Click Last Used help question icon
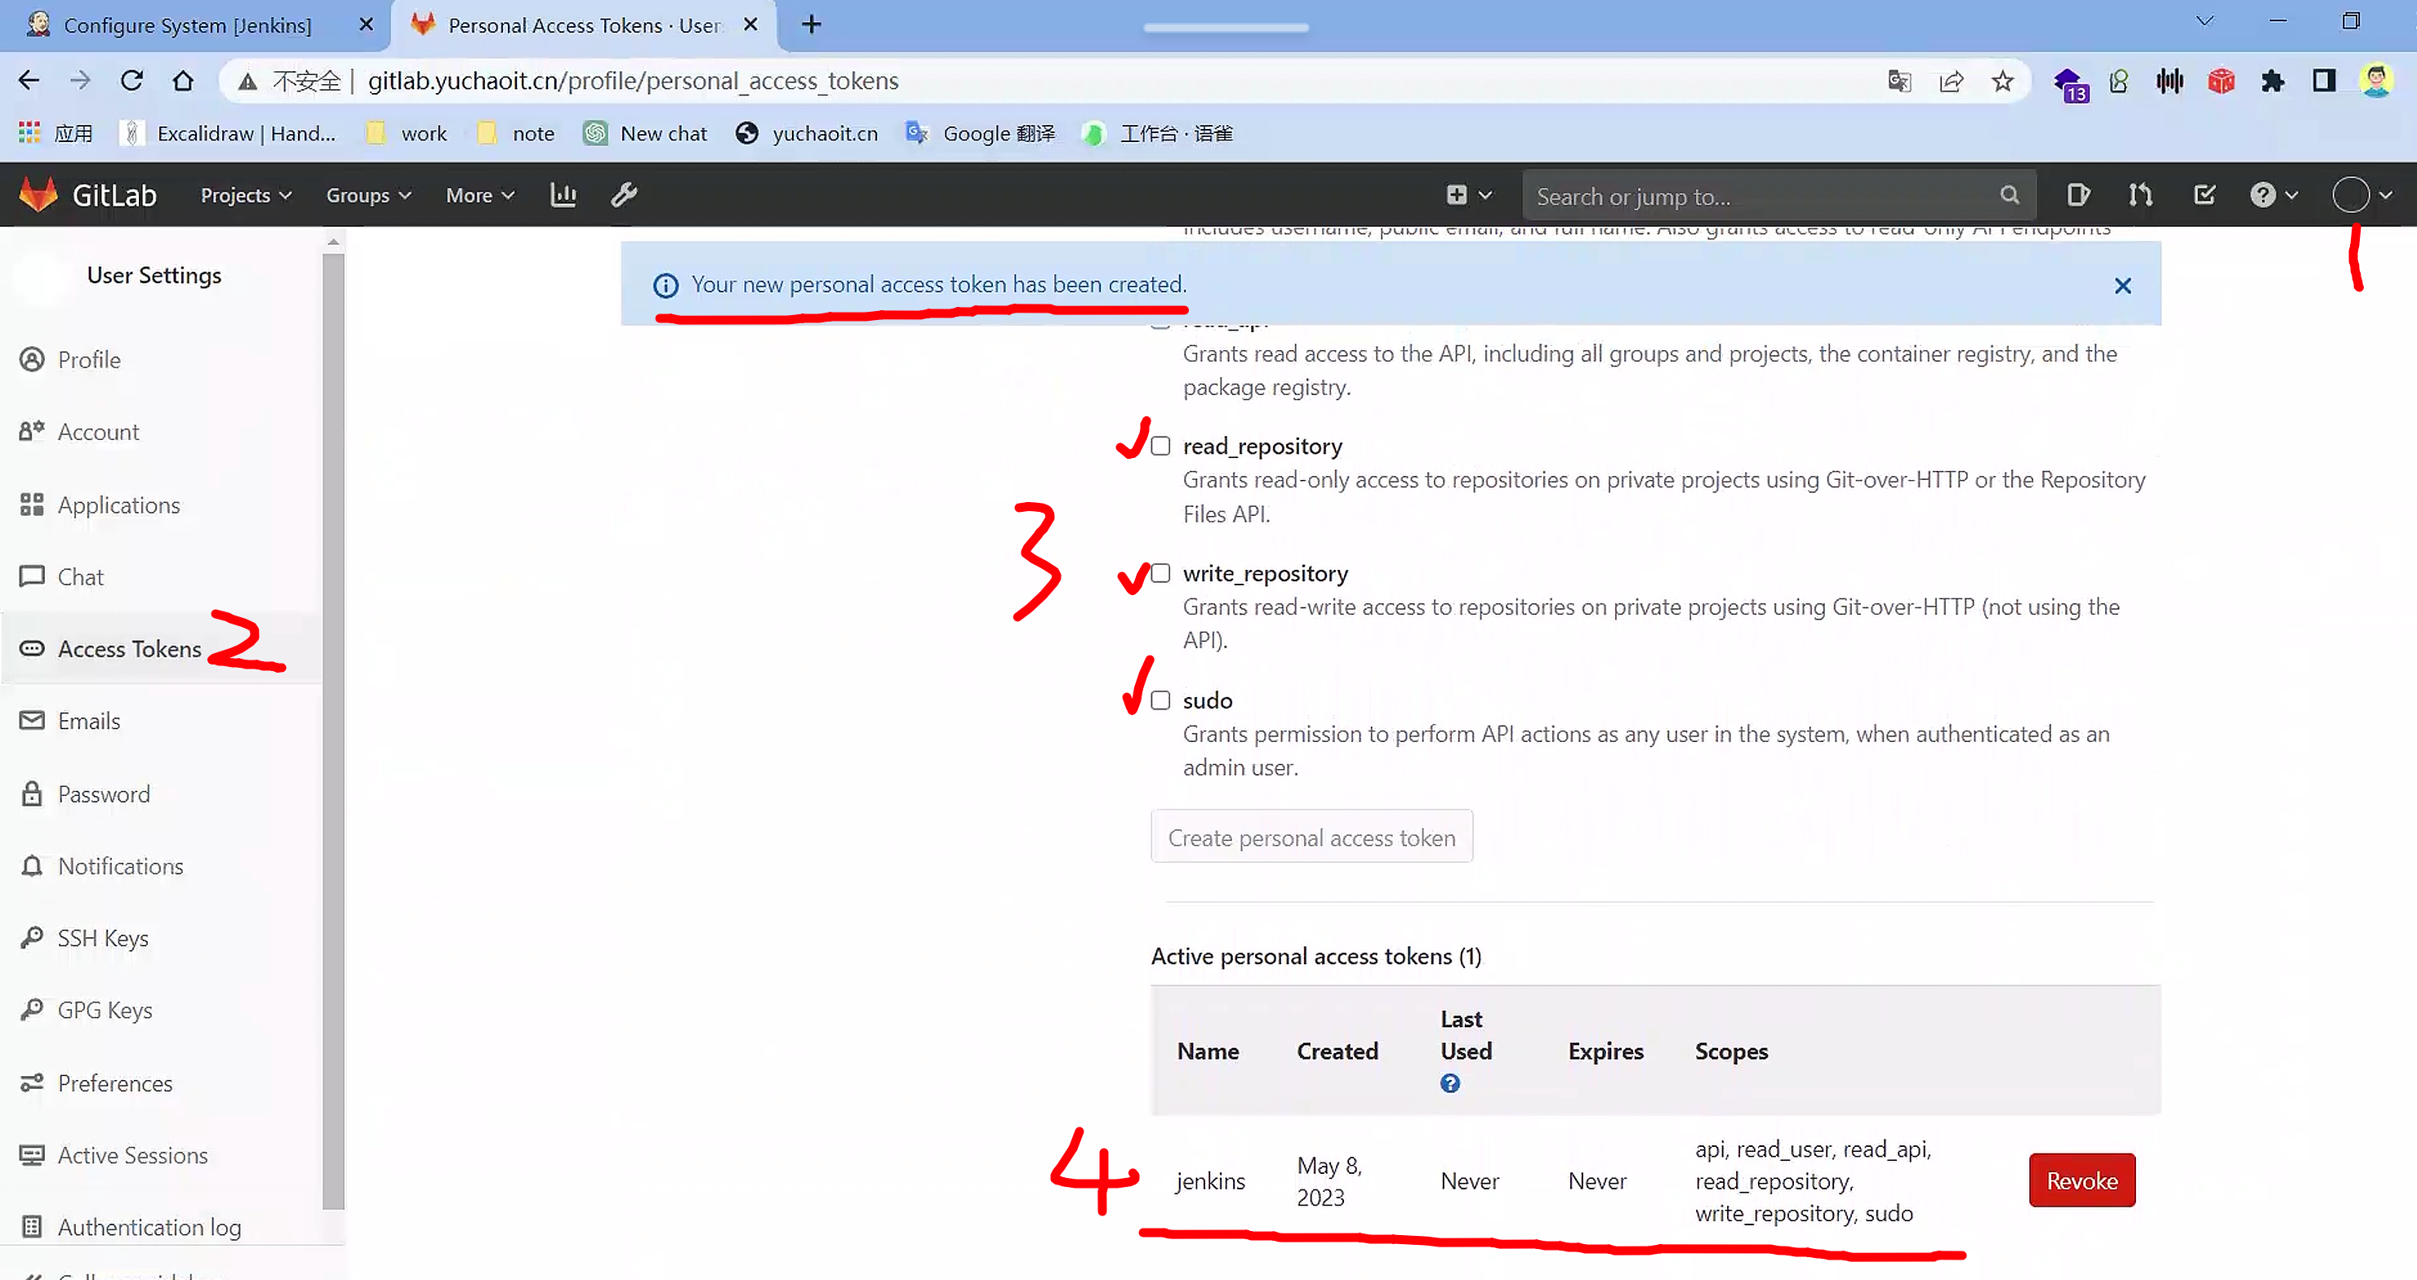This screenshot has height=1280, width=2417. tap(1449, 1084)
